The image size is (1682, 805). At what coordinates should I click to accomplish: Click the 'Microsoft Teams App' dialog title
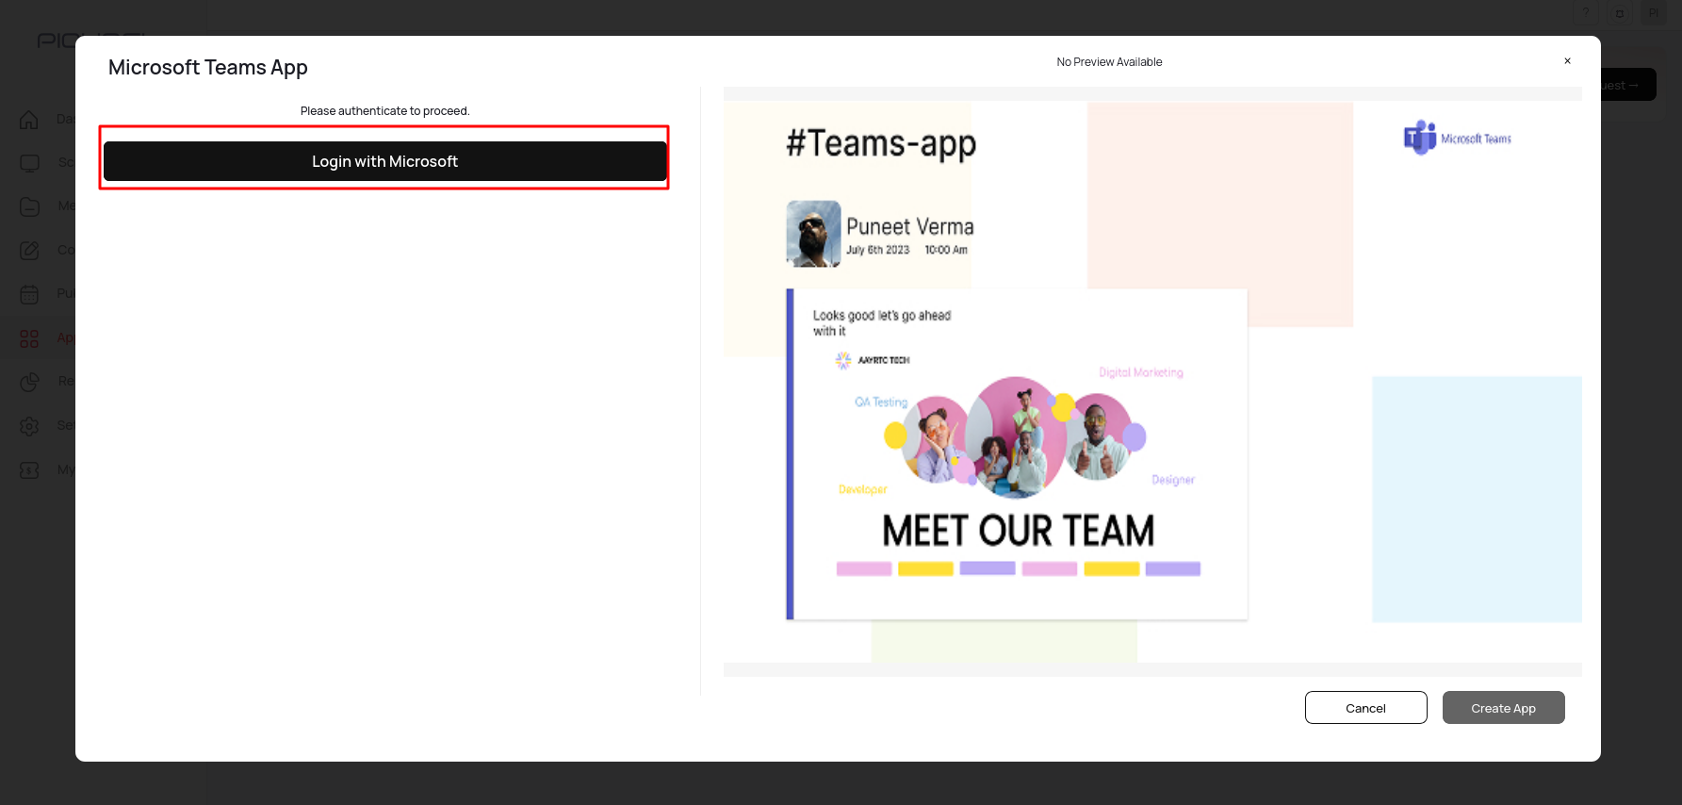pos(208,68)
